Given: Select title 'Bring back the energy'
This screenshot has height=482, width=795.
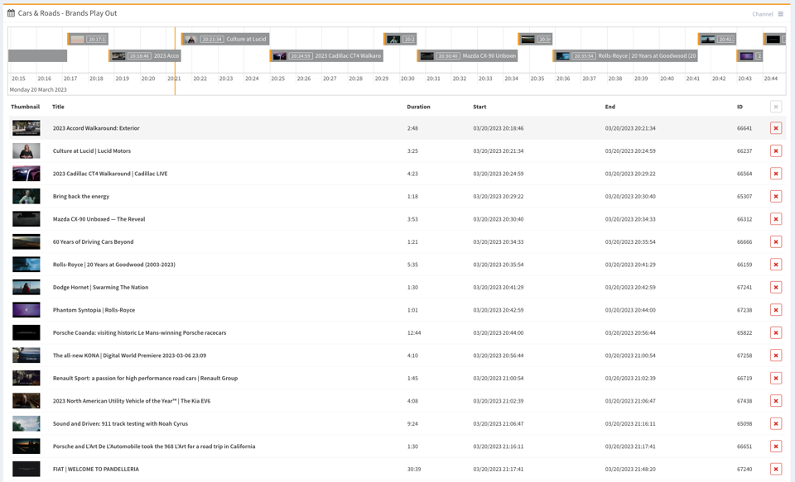Looking at the screenshot, I should 81,197.
